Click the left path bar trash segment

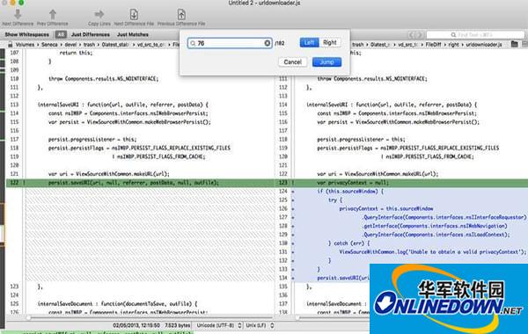coord(89,45)
